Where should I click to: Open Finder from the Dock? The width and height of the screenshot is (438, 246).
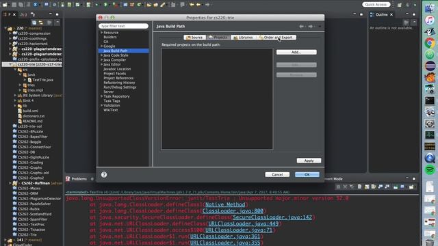[430, 8]
